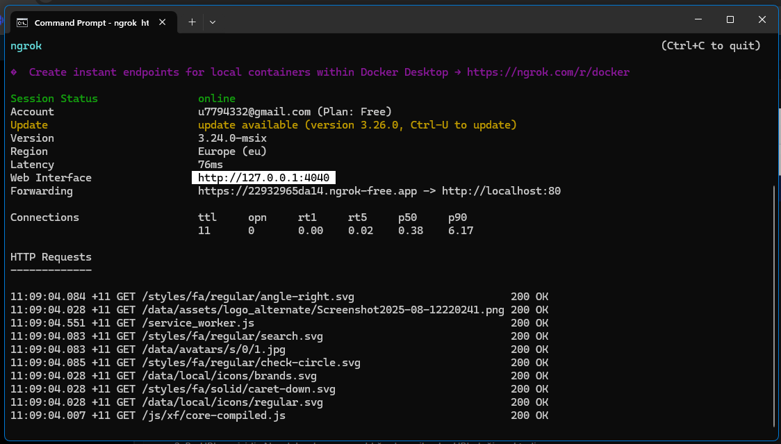The width and height of the screenshot is (781, 444).
Task: Open the ngrok.com/r/docker link
Action: tap(548, 72)
